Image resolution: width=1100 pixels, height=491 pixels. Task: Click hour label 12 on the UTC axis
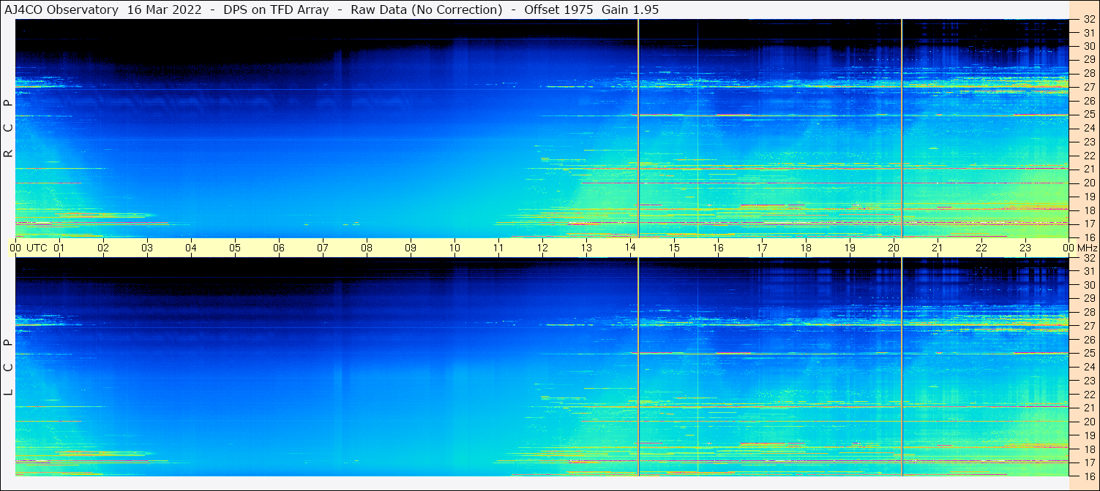pyautogui.click(x=542, y=248)
